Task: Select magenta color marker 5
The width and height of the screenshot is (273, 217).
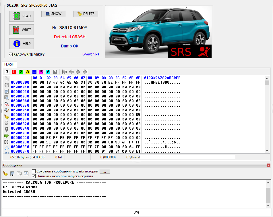Action: click(x=41, y=72)
